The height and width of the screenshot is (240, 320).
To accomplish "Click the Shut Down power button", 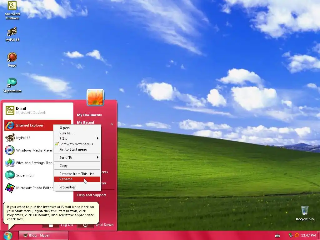I will (85, 225).
